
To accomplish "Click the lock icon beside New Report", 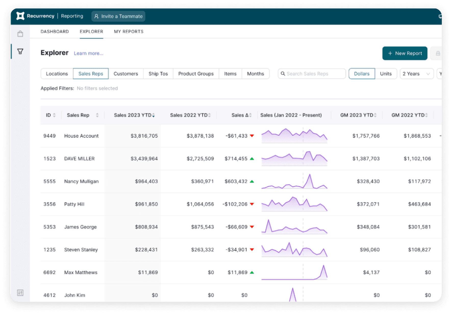I will point(438,54).
